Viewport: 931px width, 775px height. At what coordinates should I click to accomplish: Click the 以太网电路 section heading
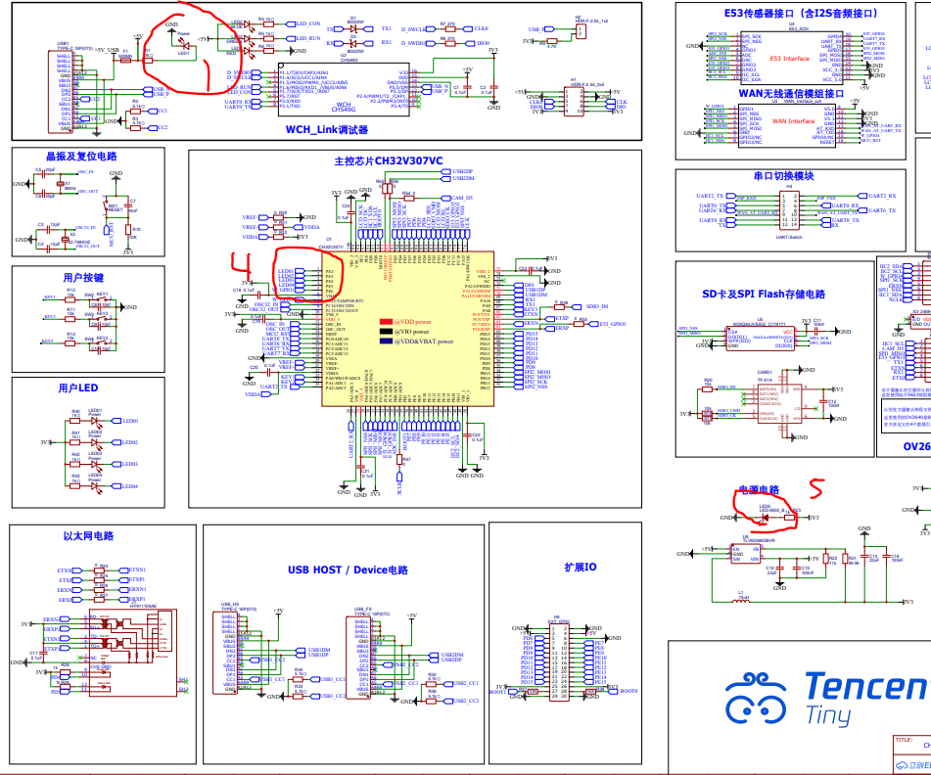(x=87, y=536)
